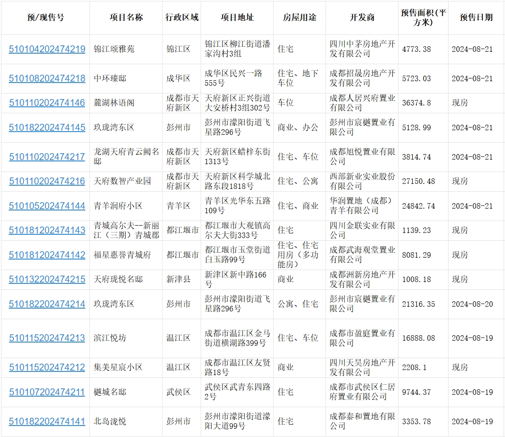
Task: Open presale link 510107202474211
Action: 47,392
